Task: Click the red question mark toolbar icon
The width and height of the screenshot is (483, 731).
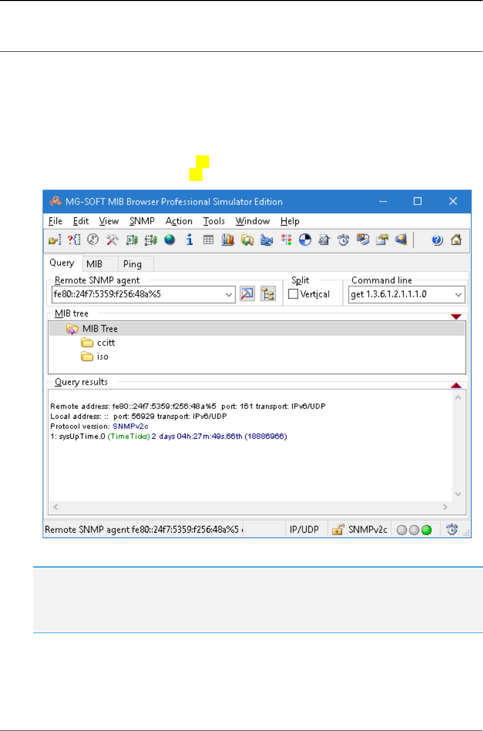Action: [x=74, y=239]
